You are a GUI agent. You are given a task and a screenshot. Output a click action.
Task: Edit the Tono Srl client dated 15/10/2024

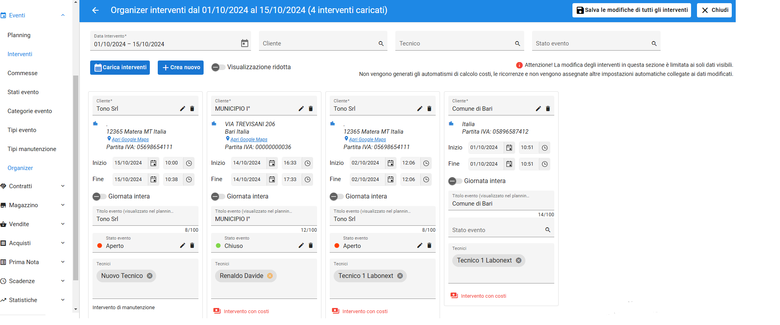pos(183,109)
